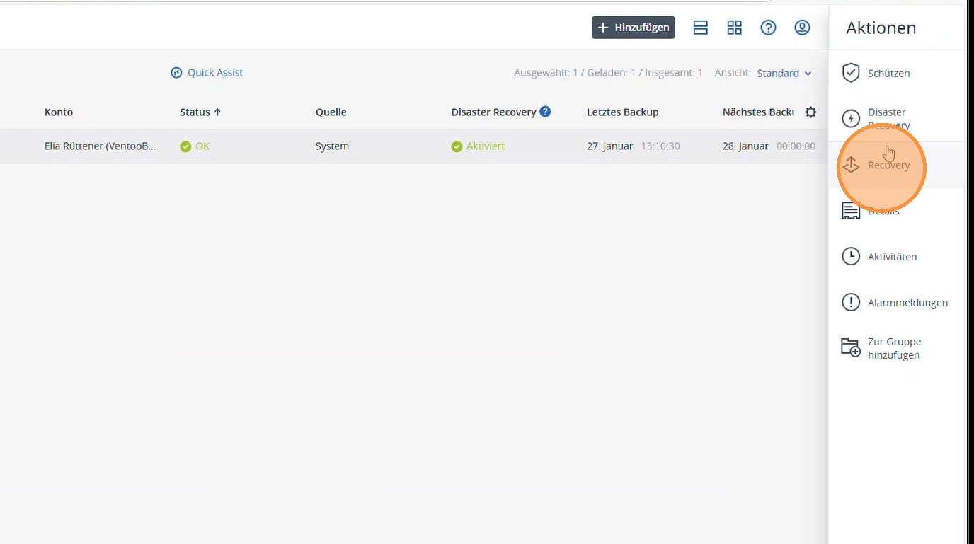The width and height of the screenshot is (974, 544).
Task: Open Schützen action
Action: (896, 73)
